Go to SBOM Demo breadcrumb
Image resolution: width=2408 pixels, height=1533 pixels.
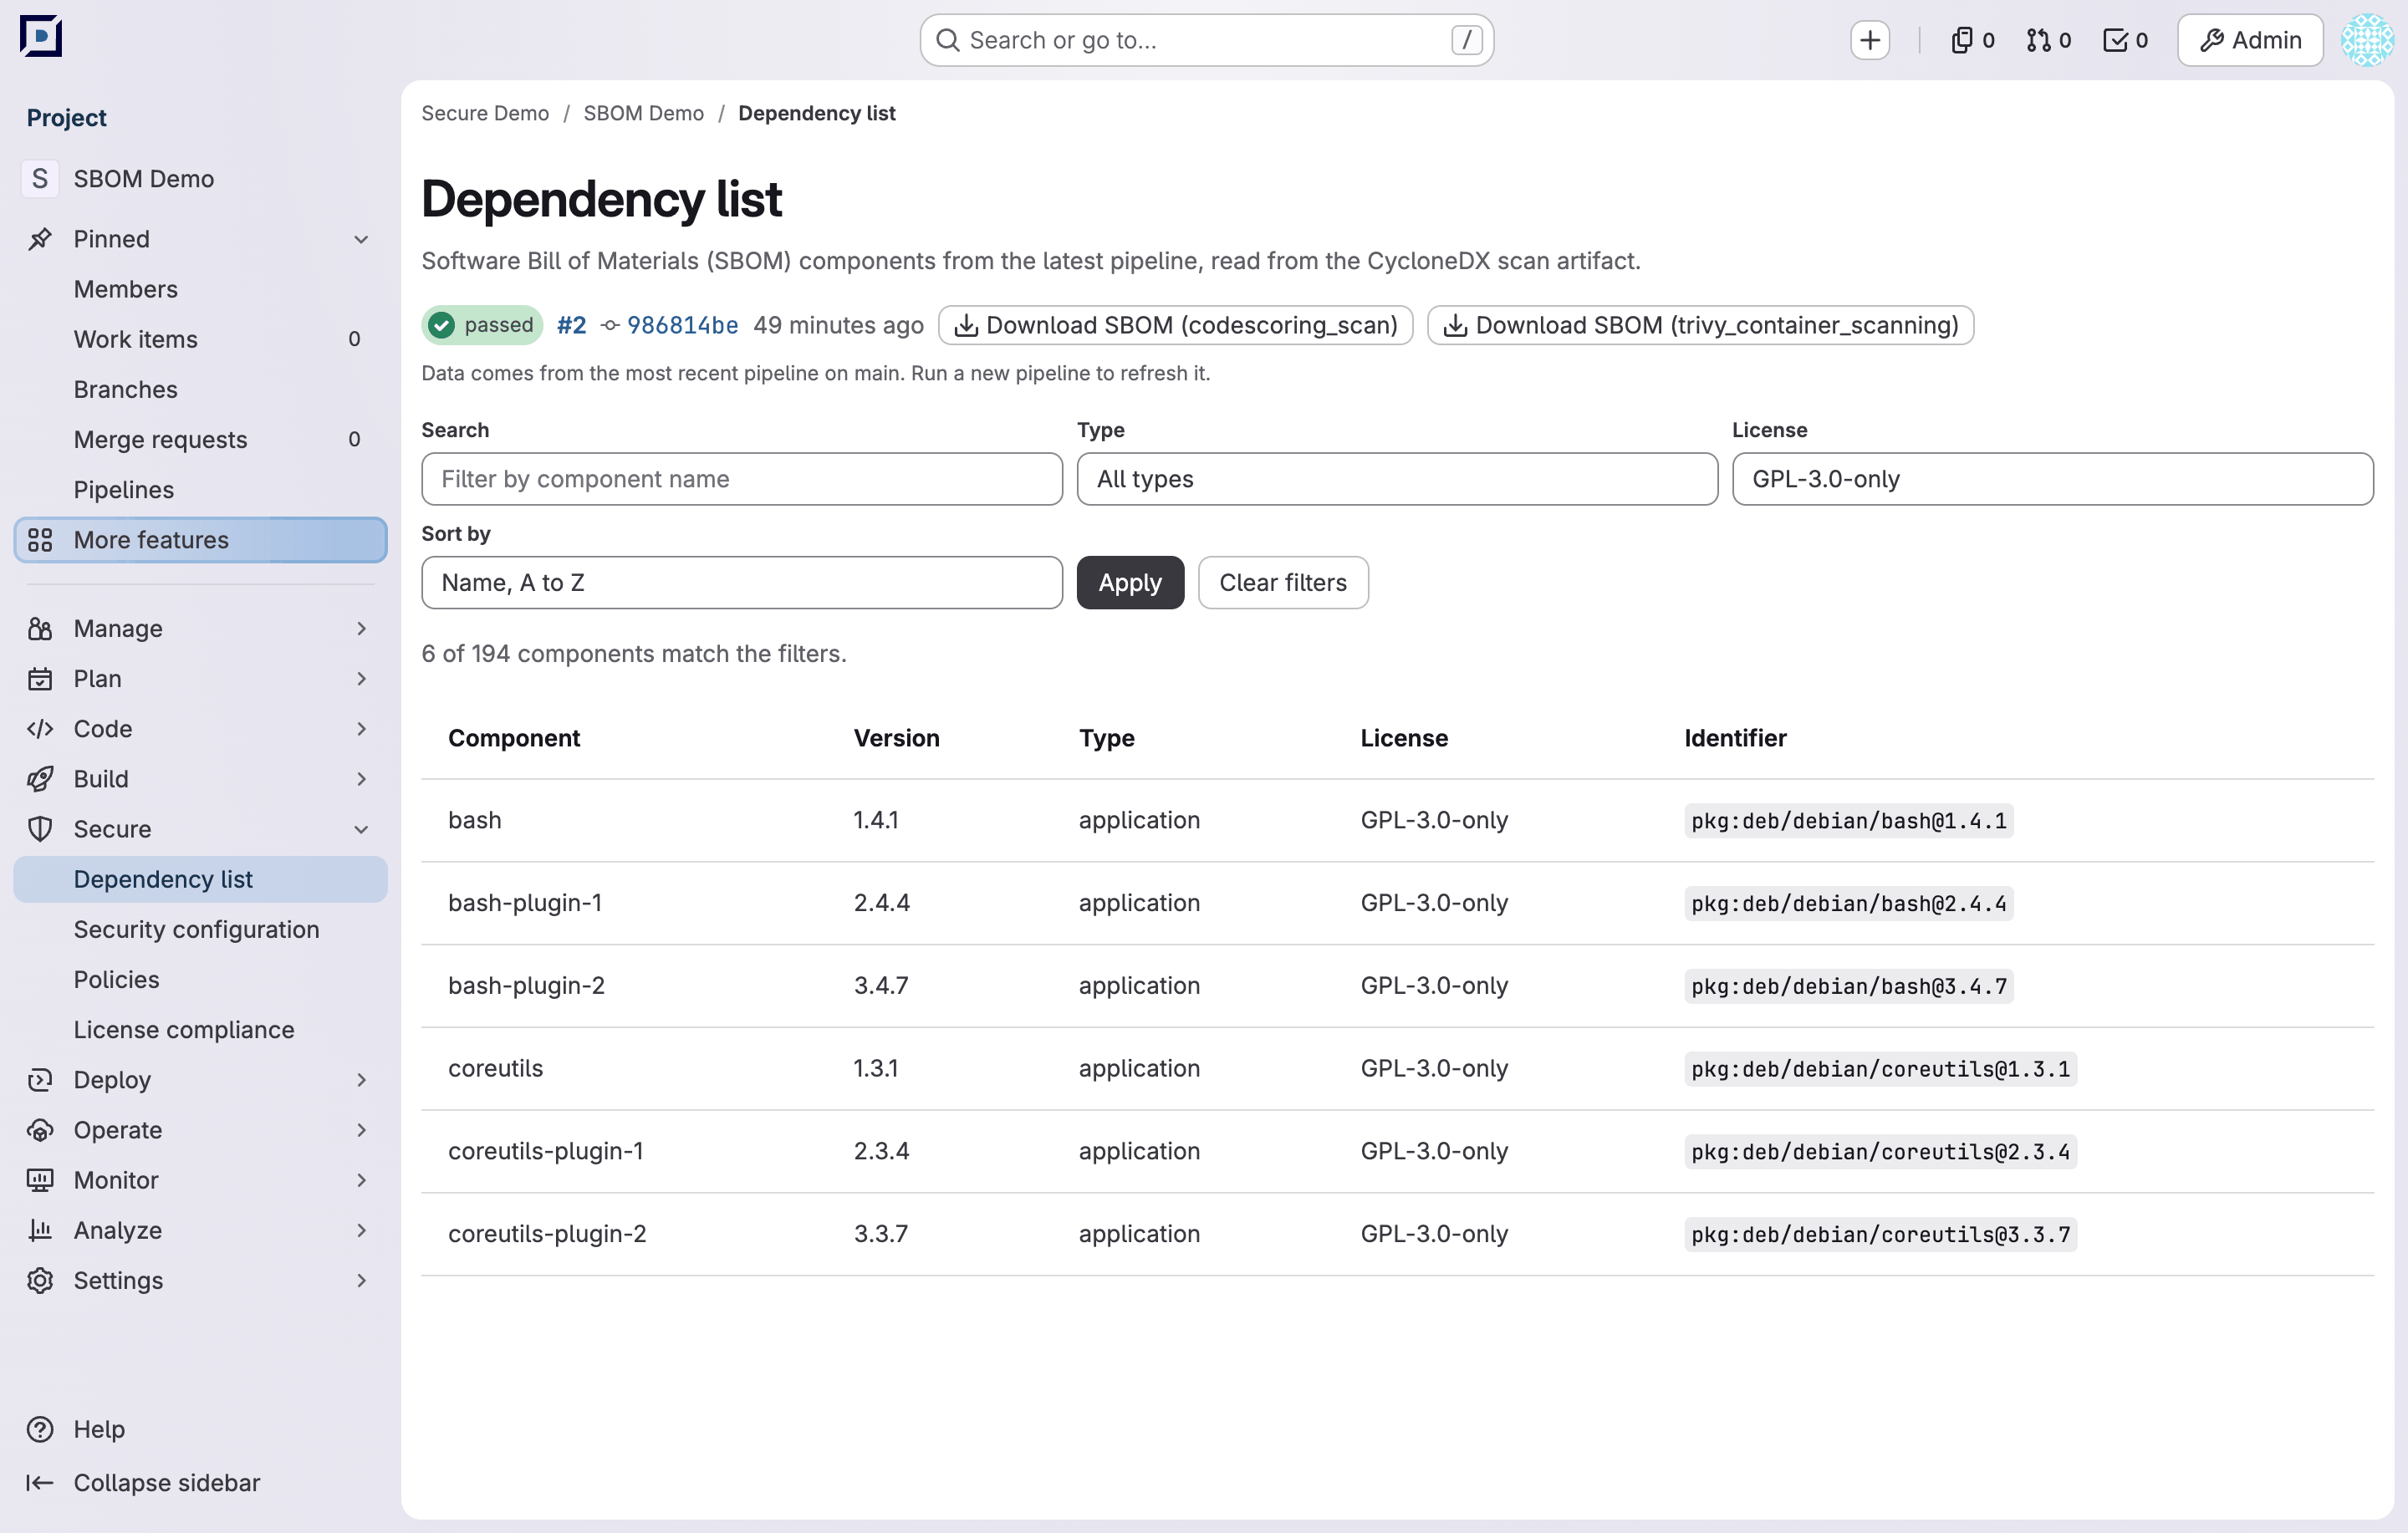click(643, 113)
